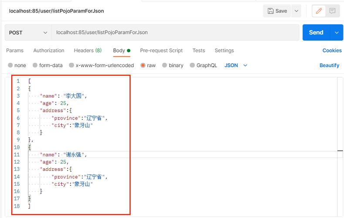Click the request title localhost:85/user/listPojoParamForJson

pyautogui.click(x=56, y=11)
